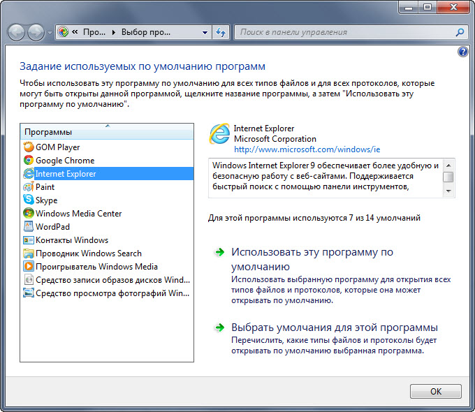Click Выбрать умолчания для этой программы
The height and width of the screenshot is (412, 475).
(x=335, y=328)
